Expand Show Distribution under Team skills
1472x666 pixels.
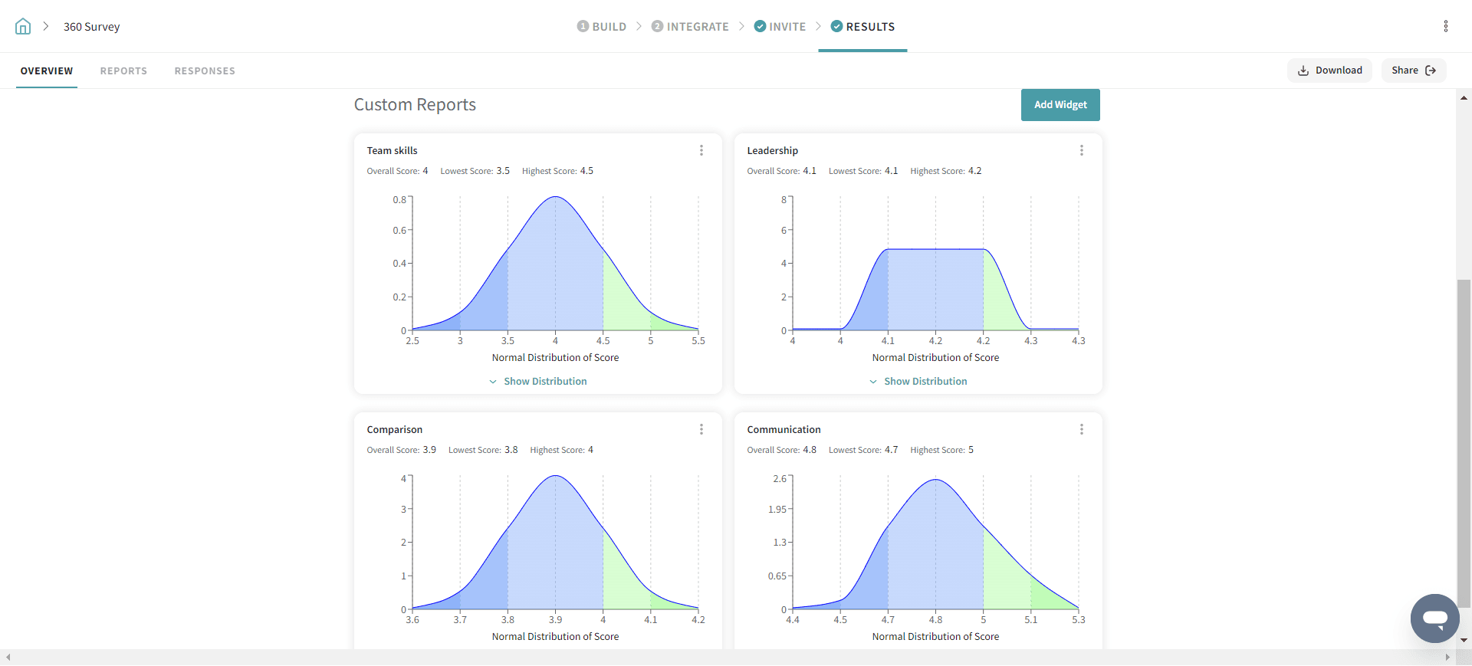pyautogui.click(x=538, y=382)
